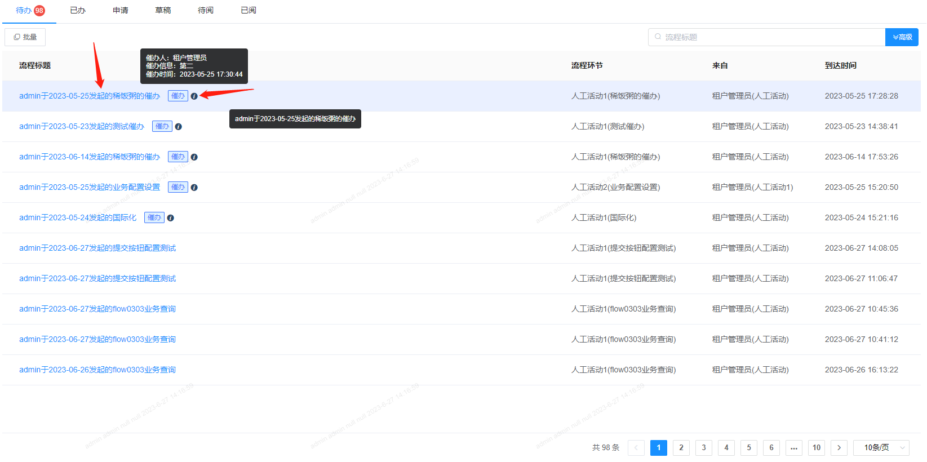The height and width of the screenshot is (462, 927).
Task: Click the 流程标题 column header
Action: 35,65
